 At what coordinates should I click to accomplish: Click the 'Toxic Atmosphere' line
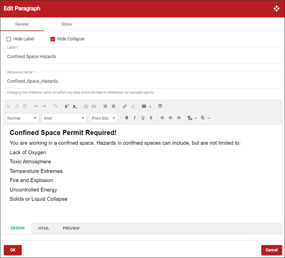point(30,162)
